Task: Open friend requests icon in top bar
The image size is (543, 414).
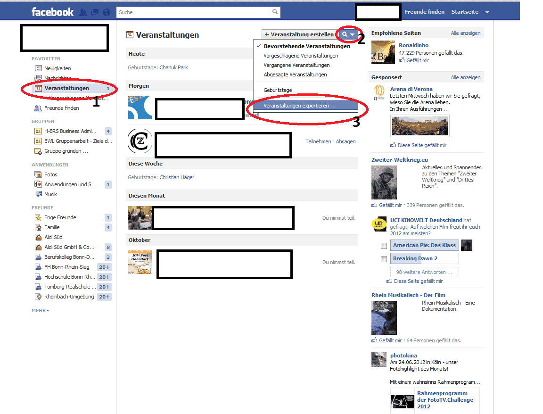Action: [x=83, y=12]
